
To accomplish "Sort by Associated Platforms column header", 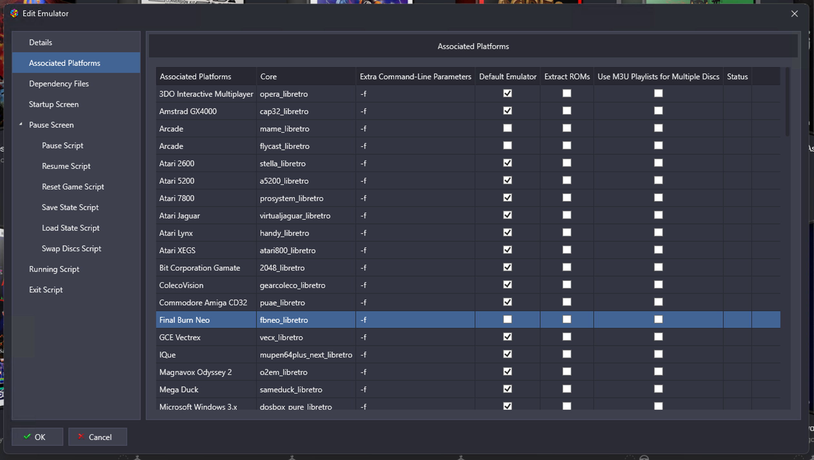I will pyautogui.click(x=206, y=76).
